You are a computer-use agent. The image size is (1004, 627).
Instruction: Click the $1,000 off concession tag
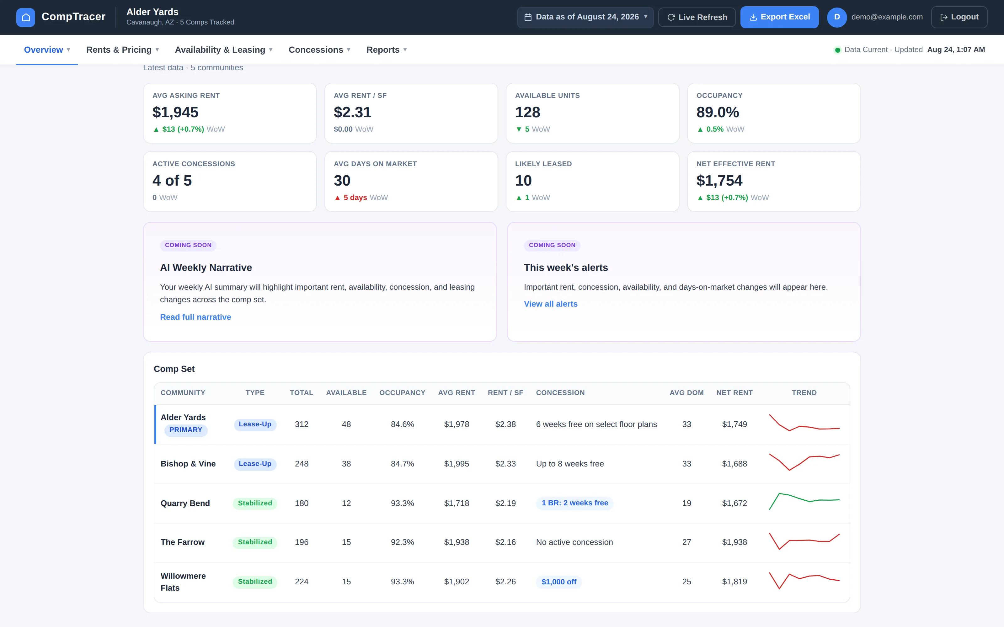tap(559, 582)
